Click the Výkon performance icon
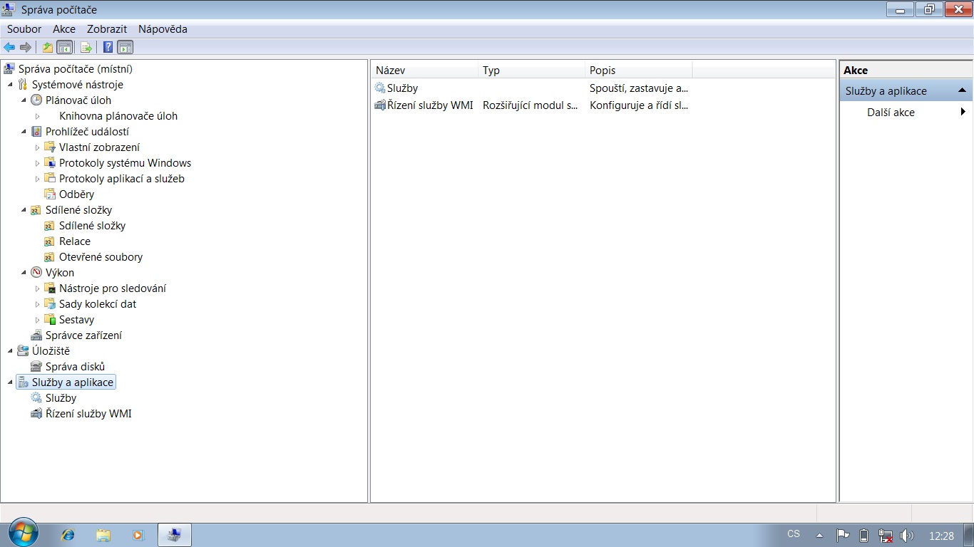The width and height of the screenshot is (974, 547). 36,273
